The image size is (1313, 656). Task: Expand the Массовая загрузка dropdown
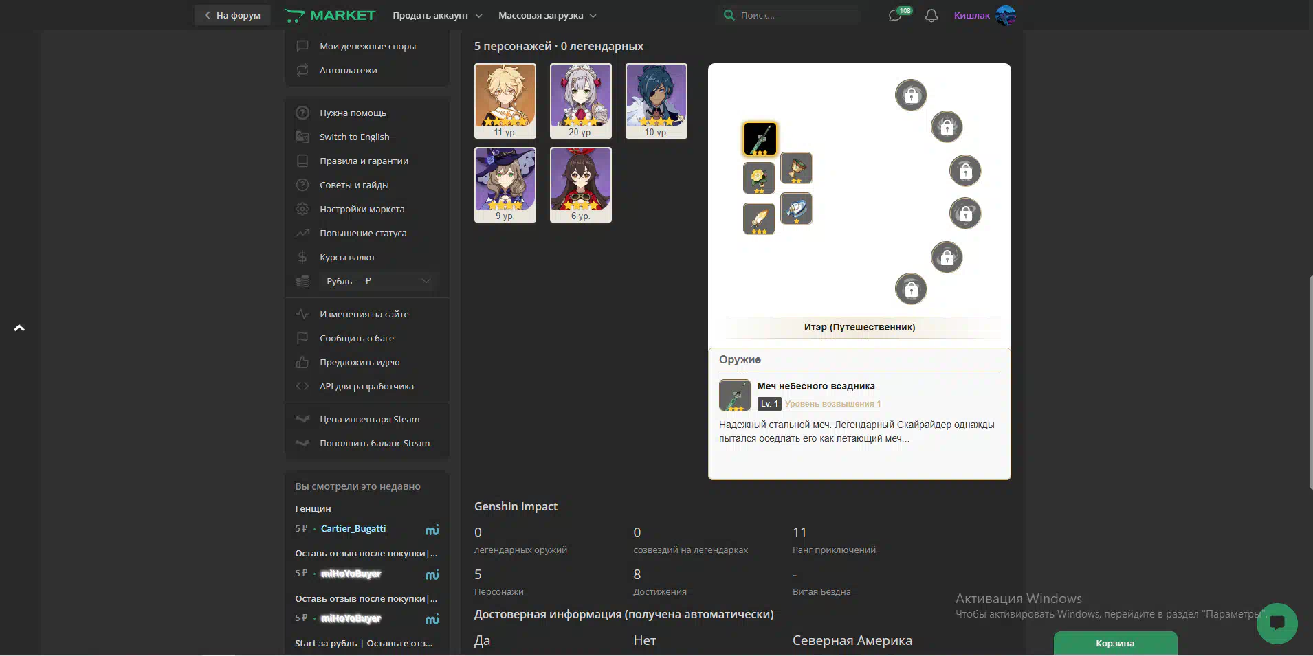(547, 15)
